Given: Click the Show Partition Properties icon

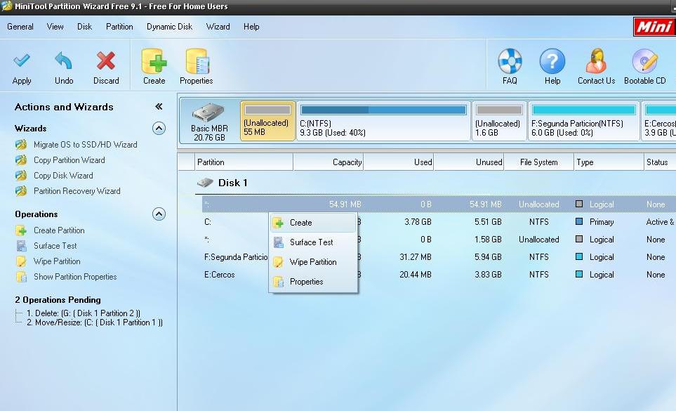Looking at the screenshot, I should pyautogui.click(x=21, y=277).
